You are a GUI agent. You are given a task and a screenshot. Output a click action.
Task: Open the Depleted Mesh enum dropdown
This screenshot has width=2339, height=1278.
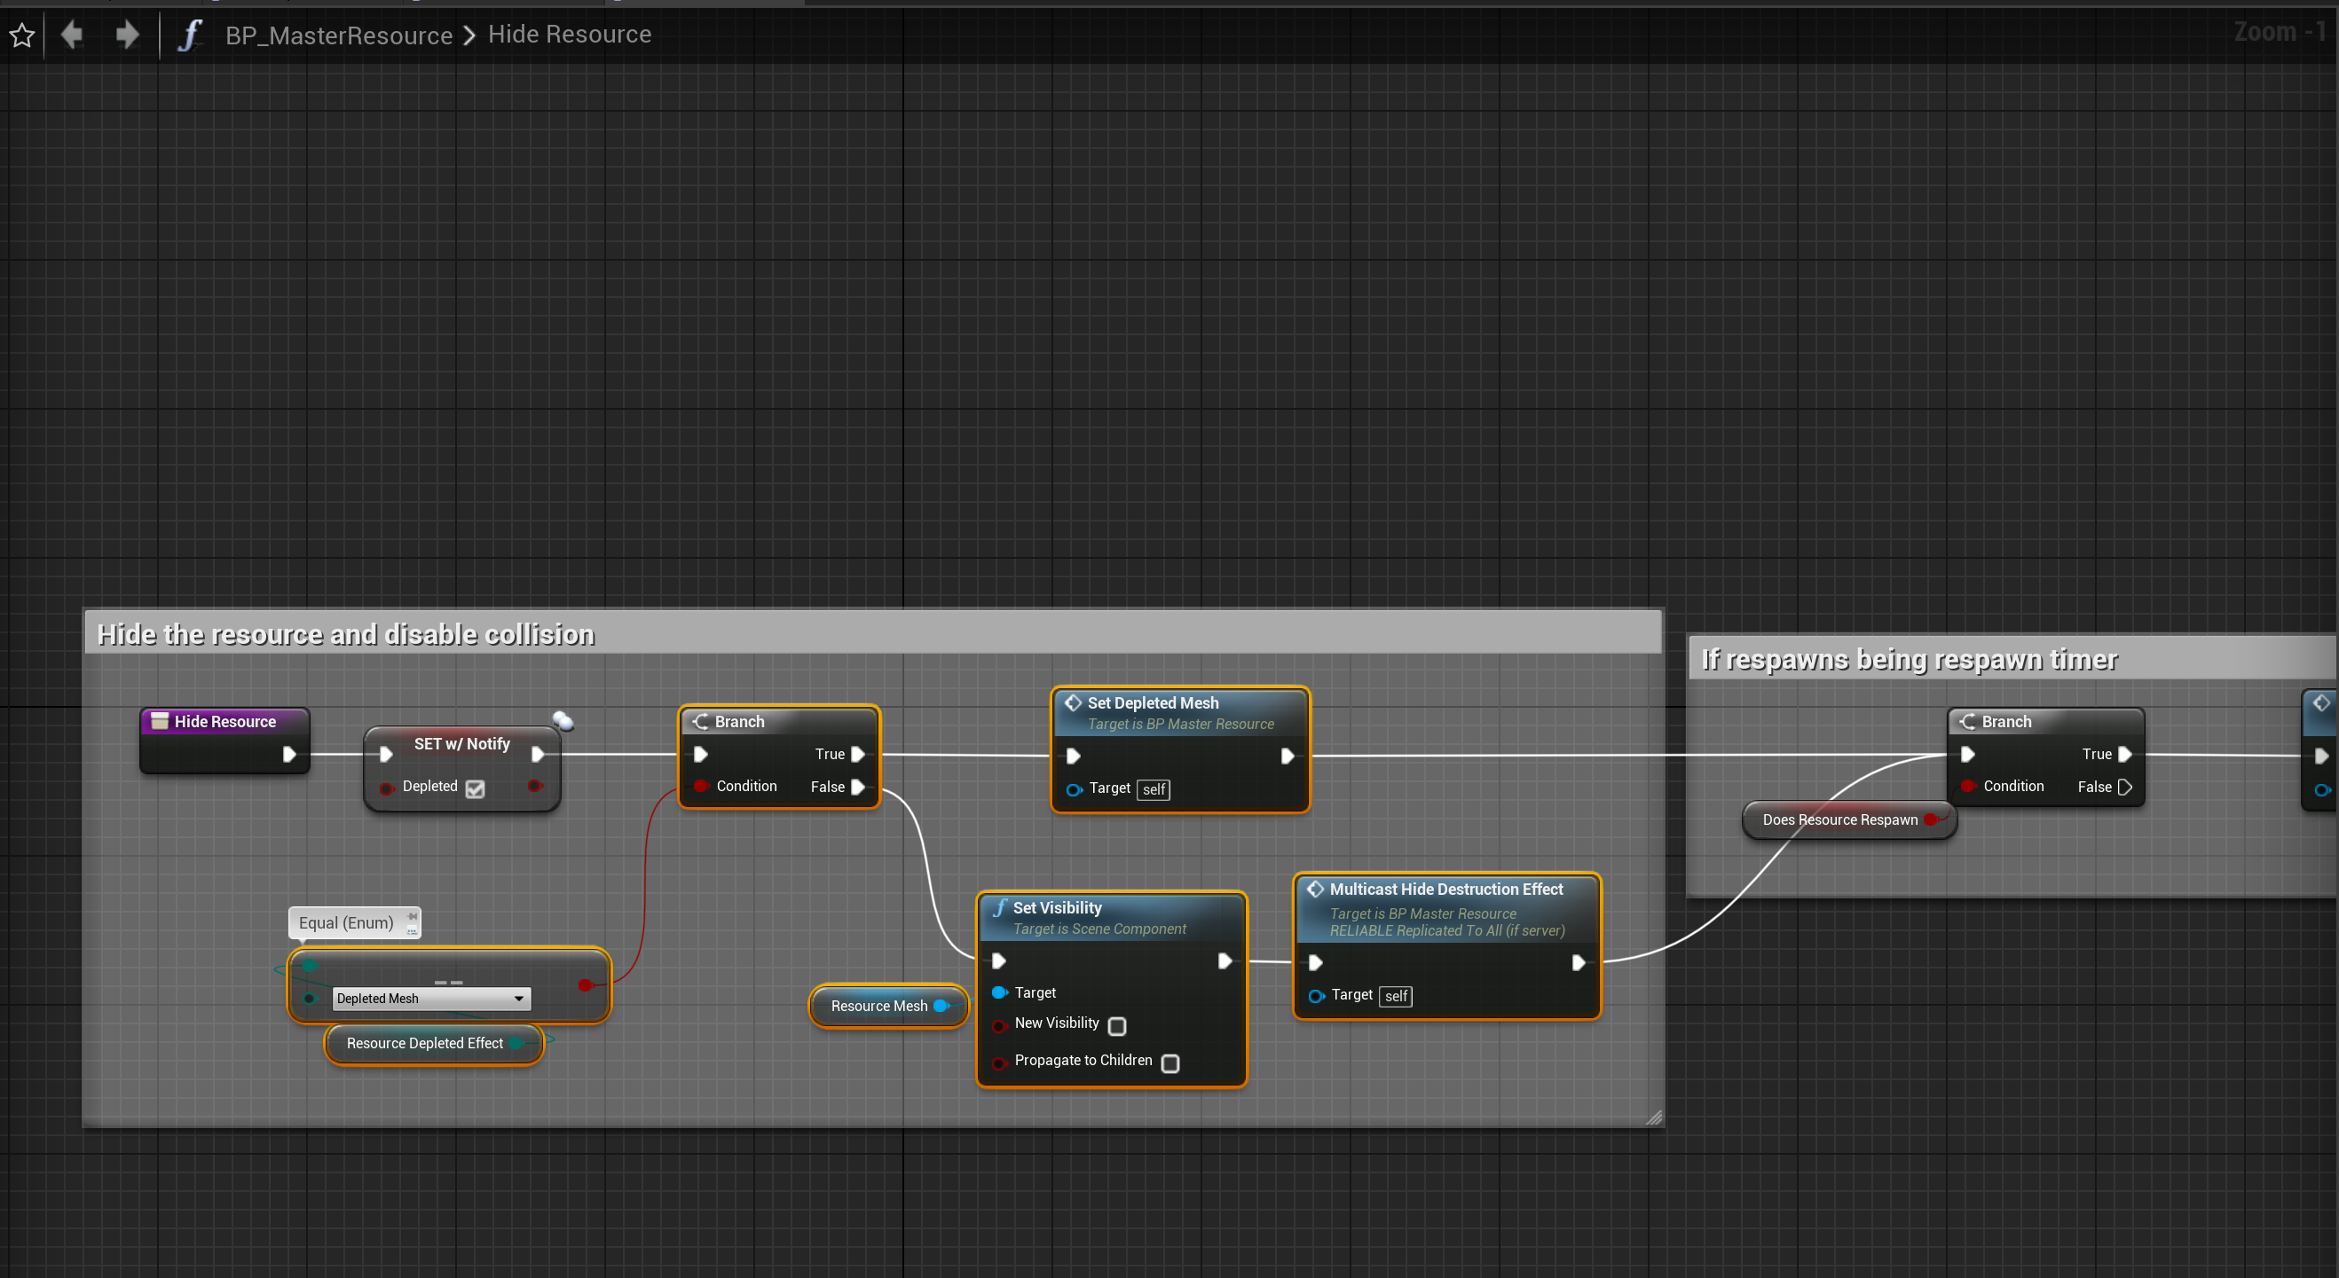[x=518, y=999]
